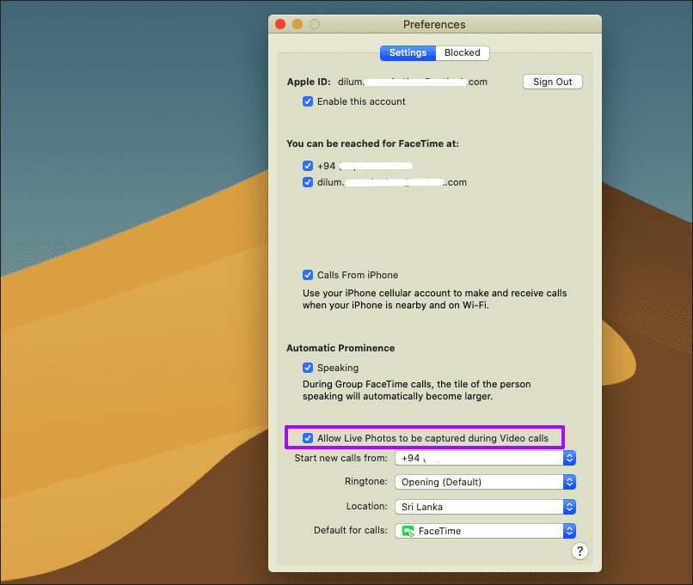693x585 pixels.
Task: Click the 'Use your iPhone cellular account' description
Action: click(x=434, y=299)
